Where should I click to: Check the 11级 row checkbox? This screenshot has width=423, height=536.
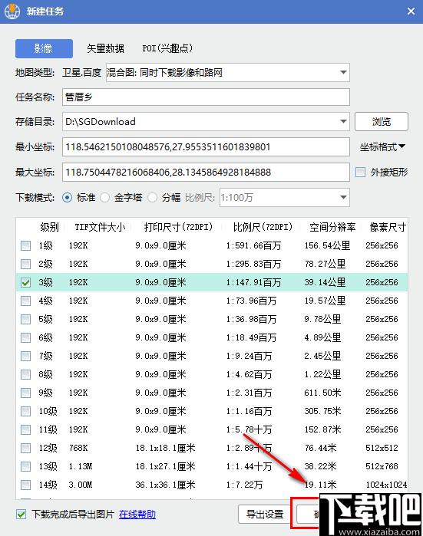[x=25, y=429]
